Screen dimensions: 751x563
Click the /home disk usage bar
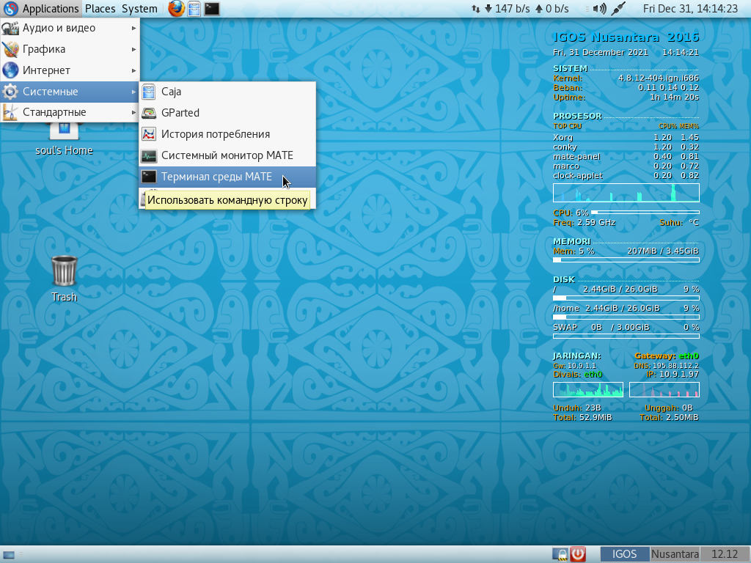point(626,317)
